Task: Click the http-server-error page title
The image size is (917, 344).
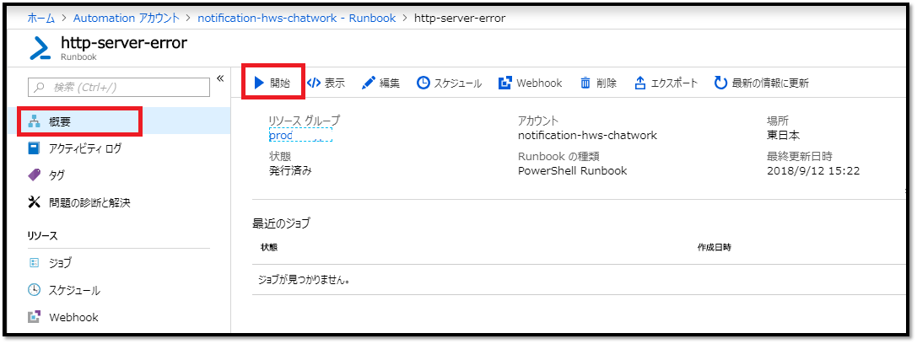Action: pos(124,43)
